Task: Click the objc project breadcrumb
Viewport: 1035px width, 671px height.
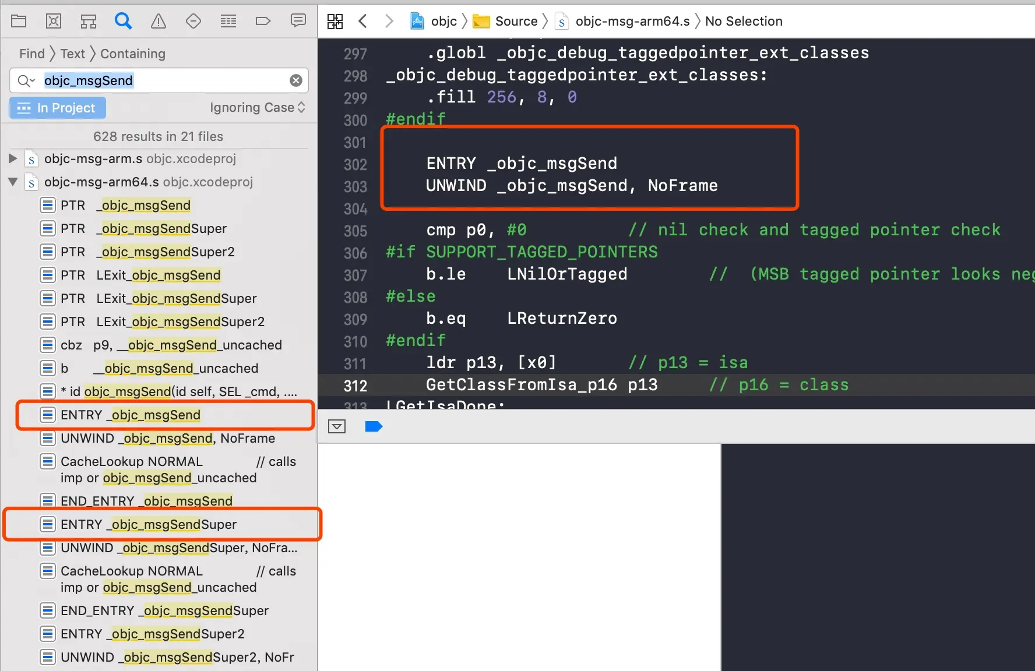Action: (434, 22)
